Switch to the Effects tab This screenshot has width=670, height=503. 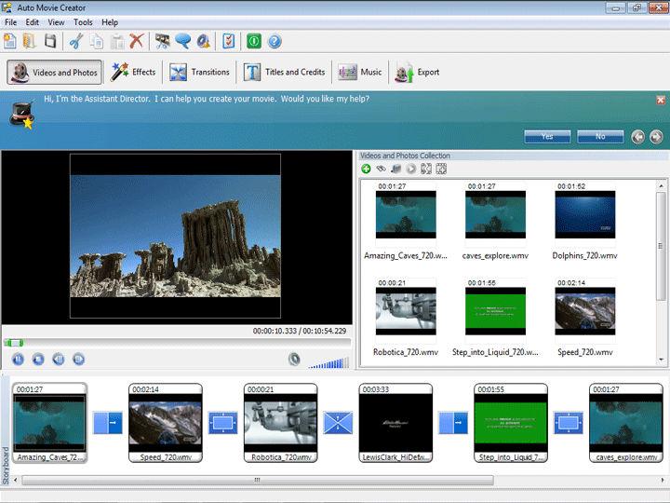point(133,72)
